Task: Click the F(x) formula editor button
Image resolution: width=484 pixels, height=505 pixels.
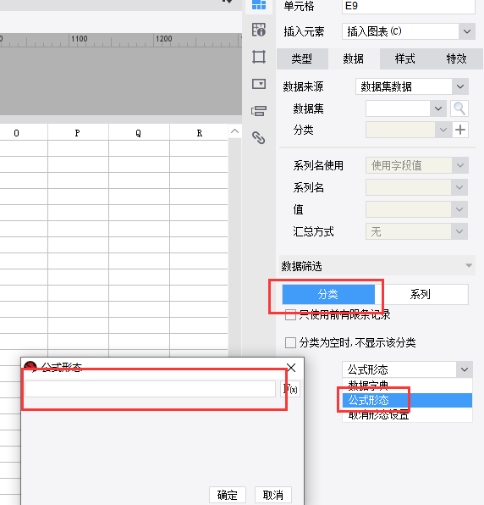Action: [x=290, y=389]
